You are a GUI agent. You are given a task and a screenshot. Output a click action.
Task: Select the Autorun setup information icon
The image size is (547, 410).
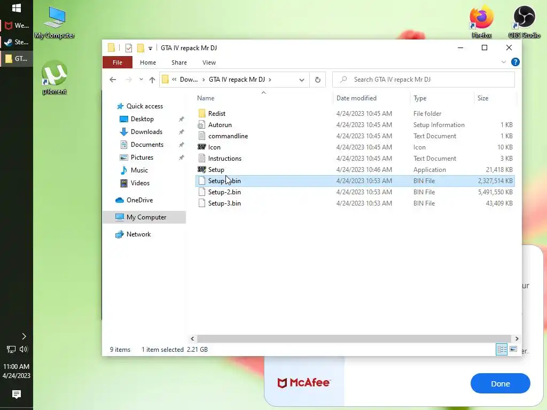tap(201, 125)
